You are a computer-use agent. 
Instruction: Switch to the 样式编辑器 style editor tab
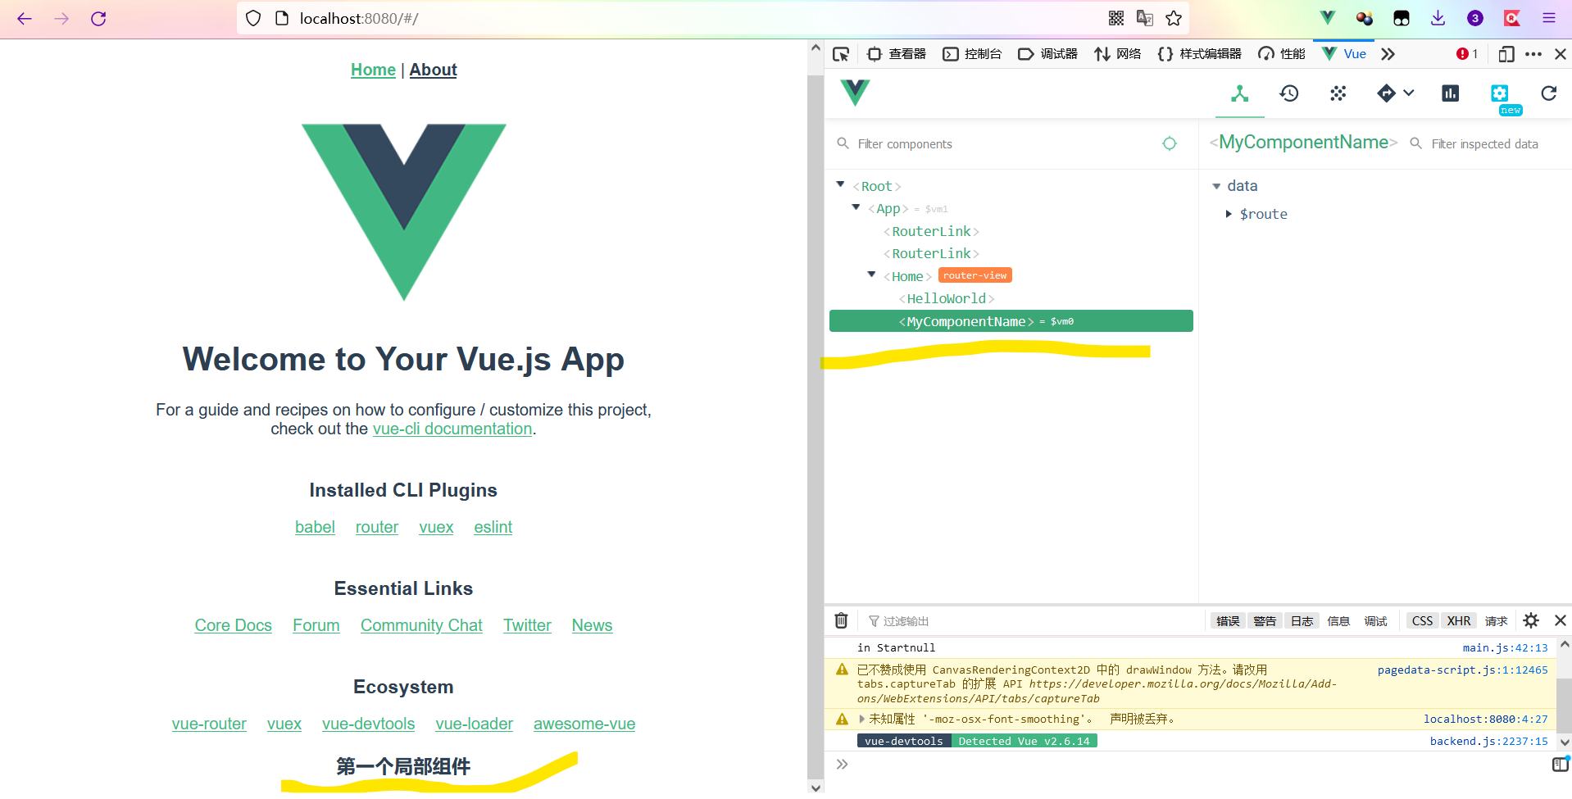click(1199, 54)
